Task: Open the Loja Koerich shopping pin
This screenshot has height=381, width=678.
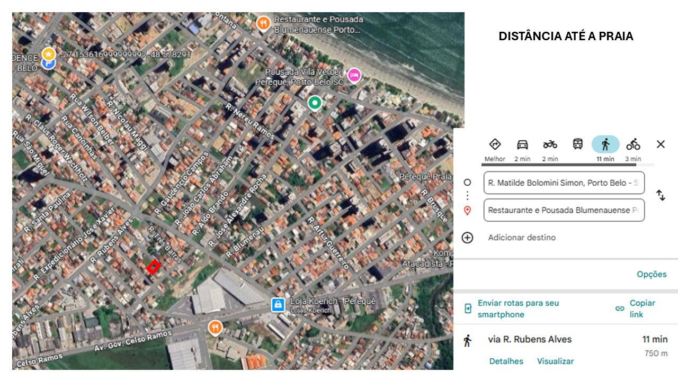Action: (278, 304)
